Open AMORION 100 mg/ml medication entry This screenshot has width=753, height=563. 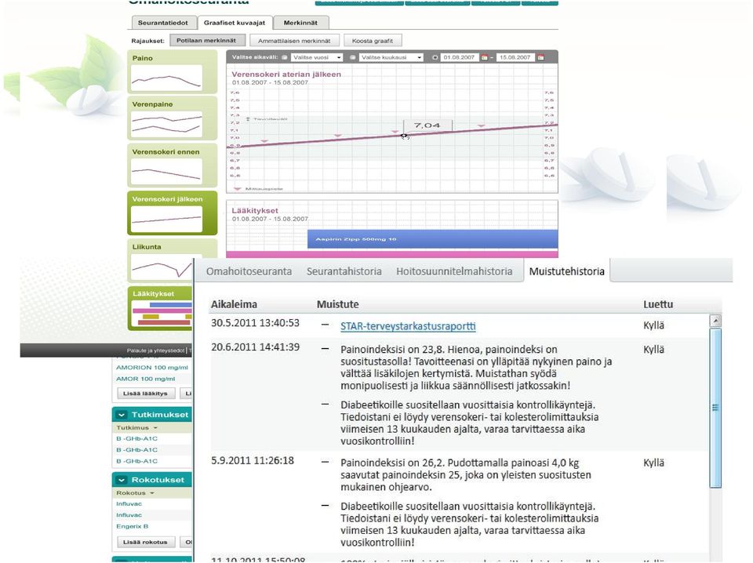coord(151,367)
